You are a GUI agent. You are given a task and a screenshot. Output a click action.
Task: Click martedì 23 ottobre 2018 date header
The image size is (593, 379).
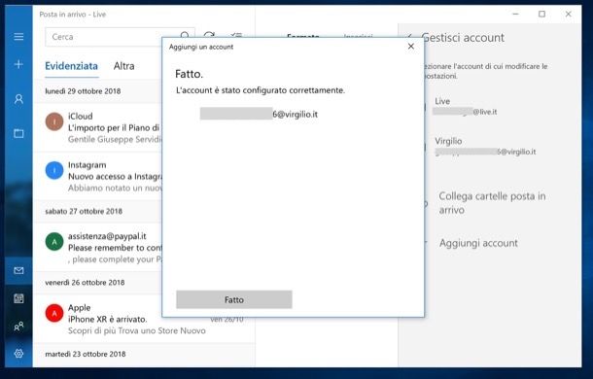[86, 354]
